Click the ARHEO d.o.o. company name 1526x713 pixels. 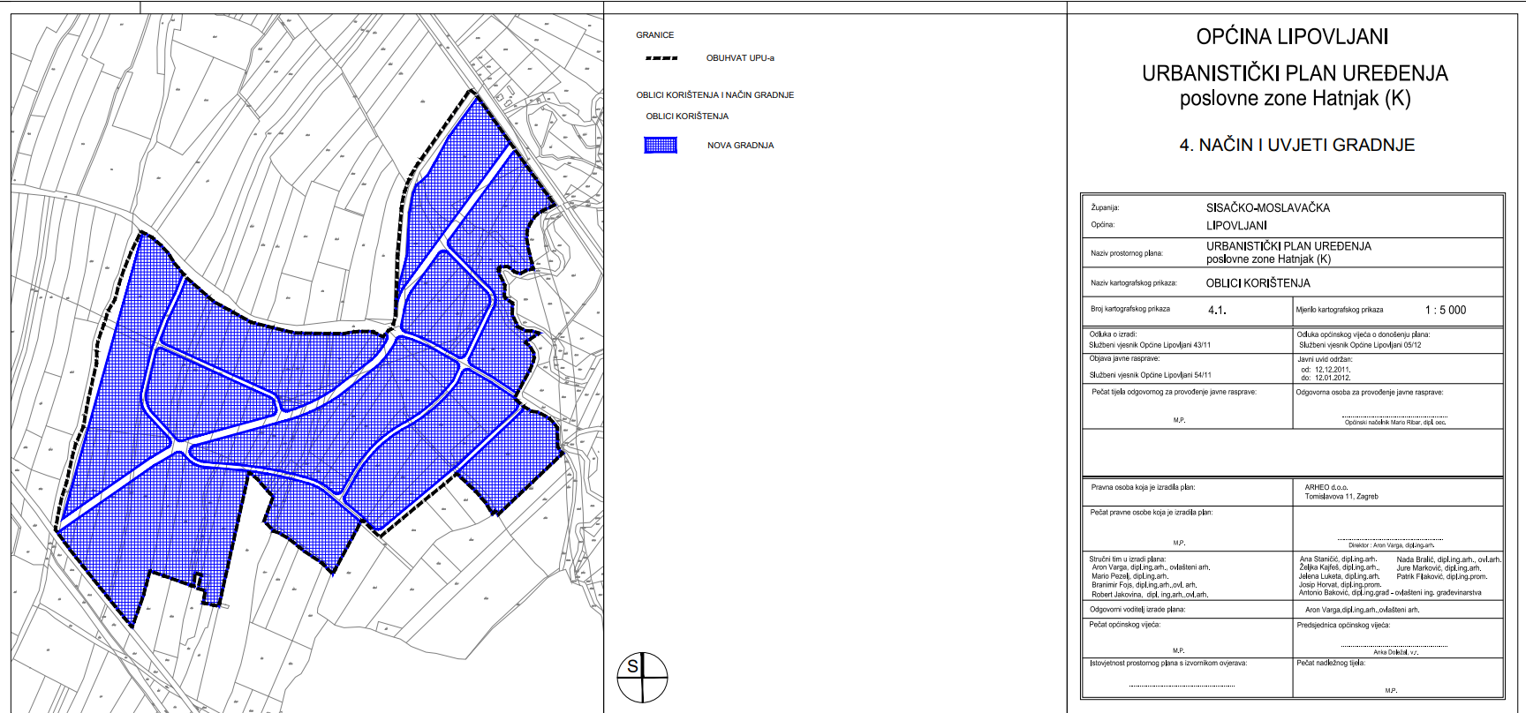1326,487
